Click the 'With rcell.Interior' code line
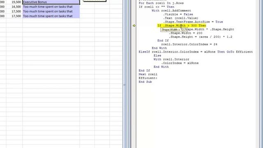 pos(171,59)
